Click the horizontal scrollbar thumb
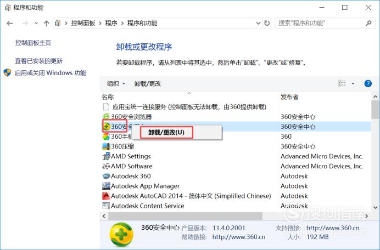Screen dimensions: 380x250 186,216
